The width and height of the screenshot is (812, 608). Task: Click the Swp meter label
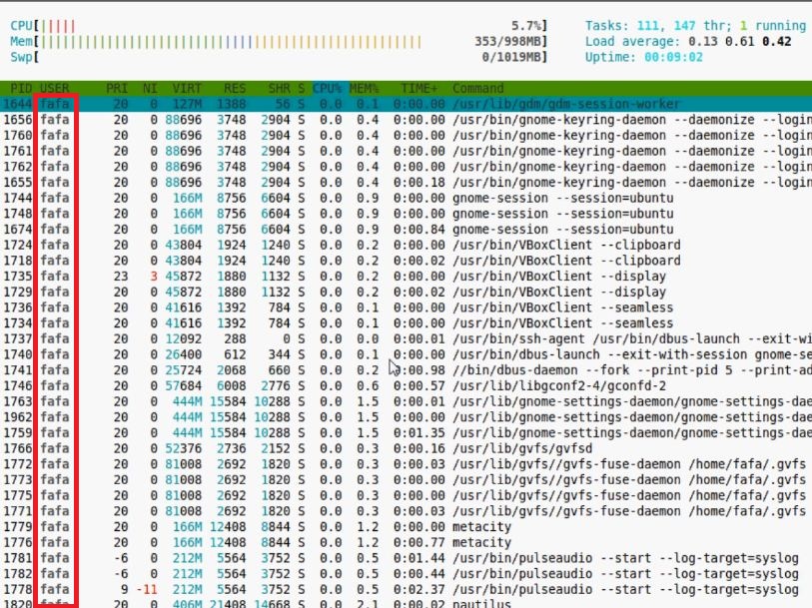coord(21,57)
